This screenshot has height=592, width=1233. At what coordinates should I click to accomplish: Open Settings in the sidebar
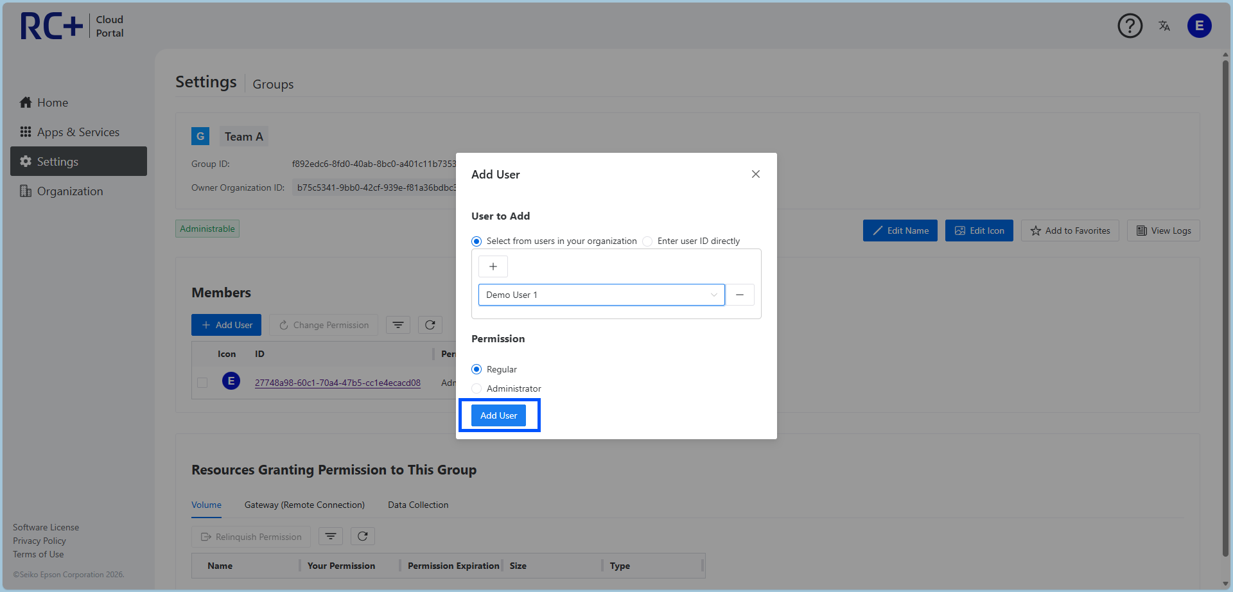click(78, 161)
